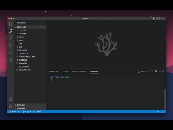
Task: Click the zsh terminal shell indicator
Action: point(141,71)
